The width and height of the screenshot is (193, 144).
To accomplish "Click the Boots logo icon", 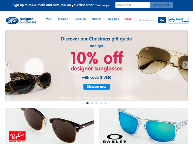I will tap(12, 20).
